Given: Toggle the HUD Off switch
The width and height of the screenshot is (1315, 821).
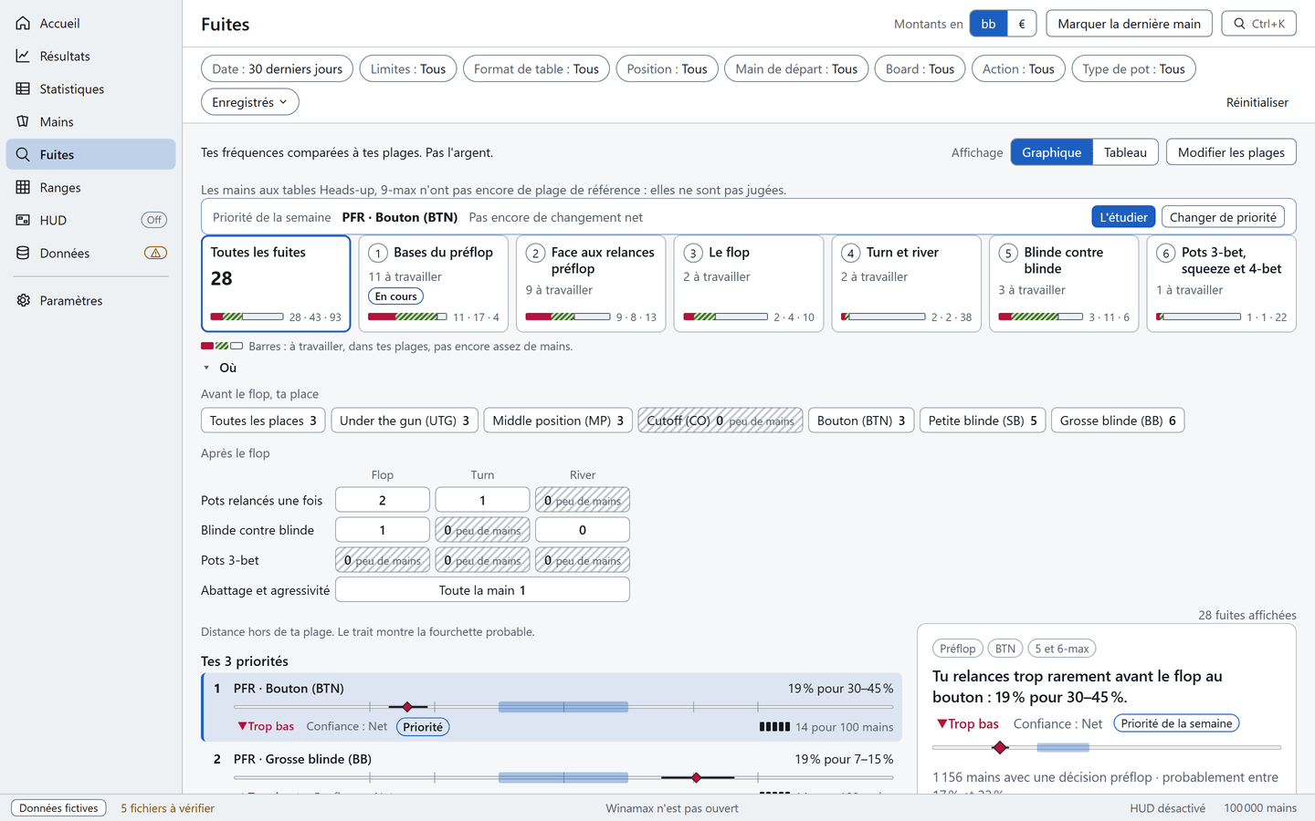Looking at the screenshot, I should pyautogui.click(x=154, y=220).
